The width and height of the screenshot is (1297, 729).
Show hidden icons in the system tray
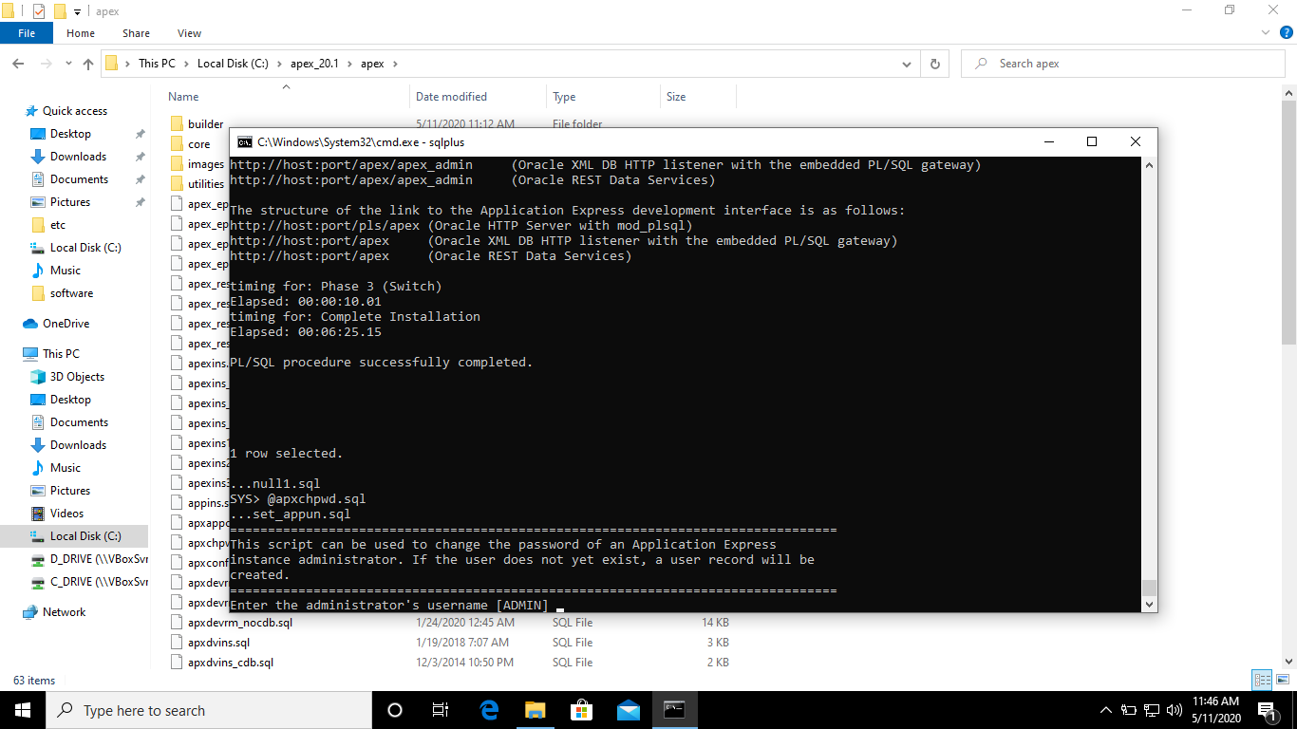click(1105, 709)
